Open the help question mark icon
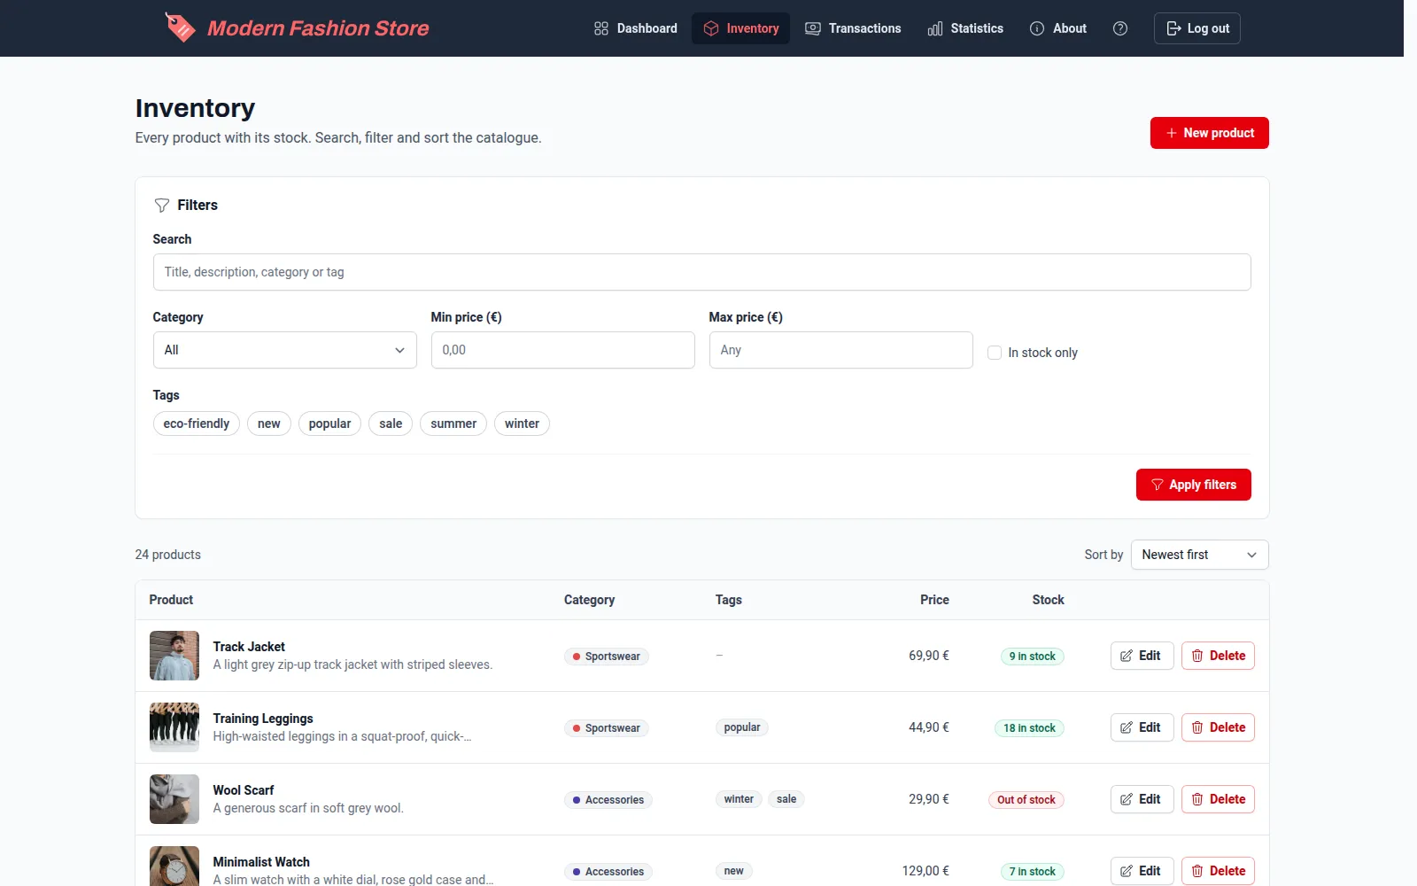Screen dimensions: 1417x886 coord(1120,28)
